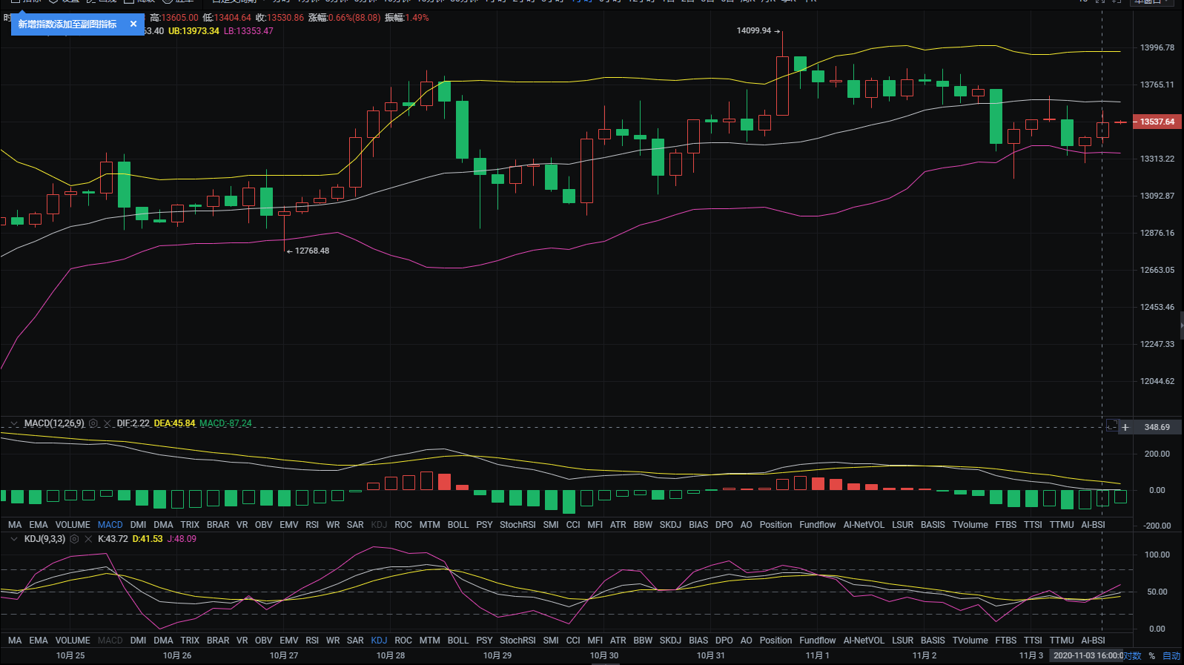Switch KDJ pane to BIAS indicator
Viewport: 1184px width, 665px height.
[x=698, y=641]
